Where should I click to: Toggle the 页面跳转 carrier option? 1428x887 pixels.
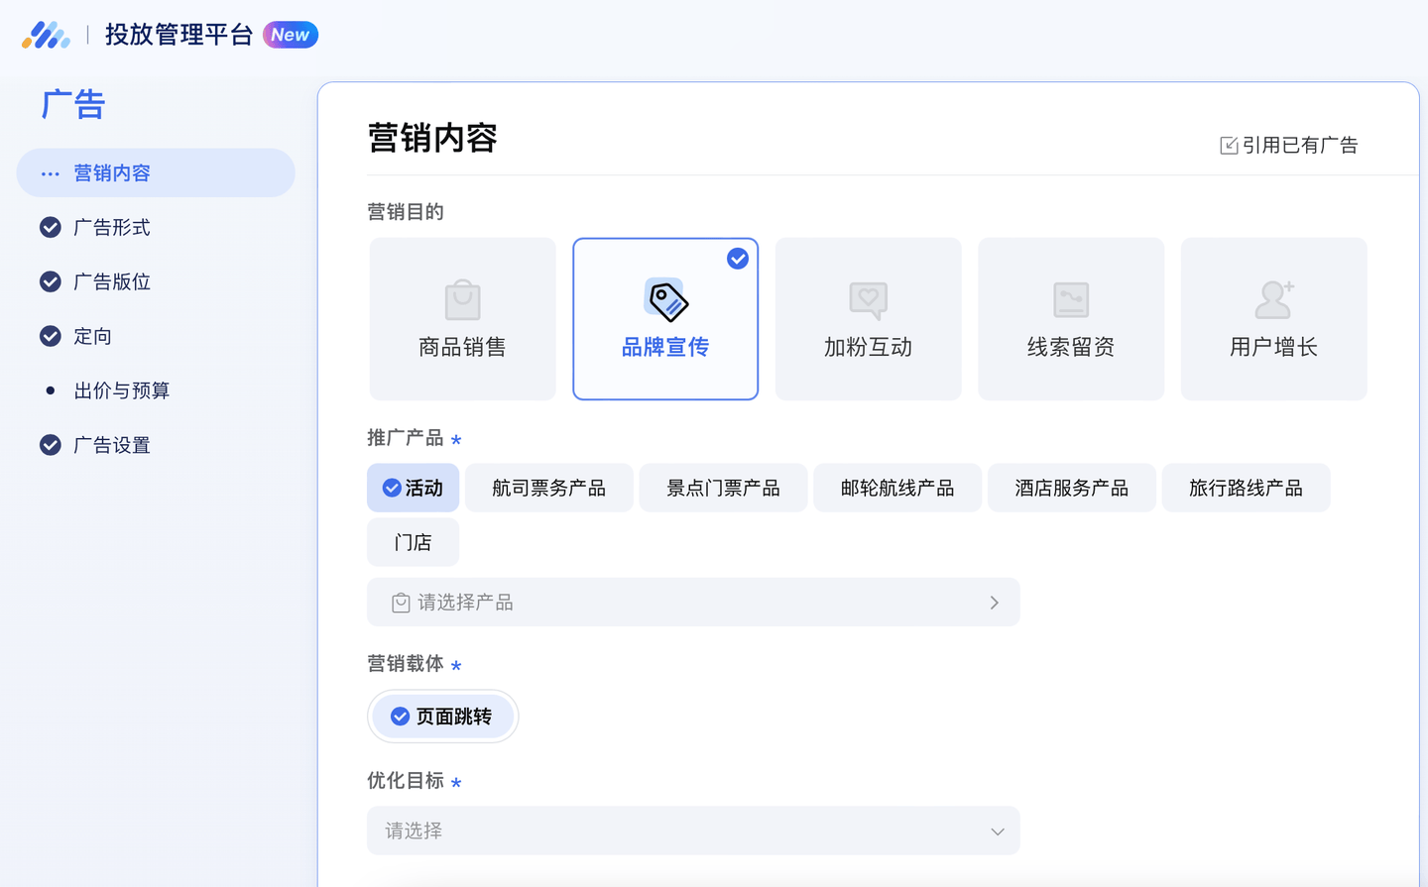pyautogui.click(x=442, y=717)
